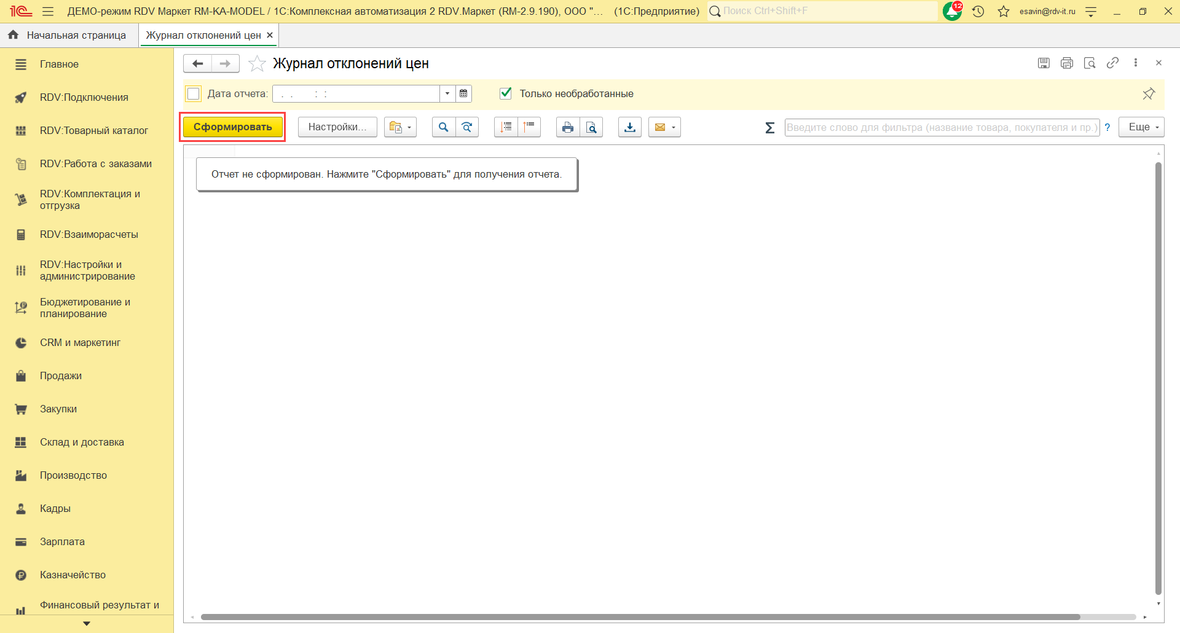Open the Еще dropdown menu
Viewport: 1180px width, 633px height.
coord(1141,127)
